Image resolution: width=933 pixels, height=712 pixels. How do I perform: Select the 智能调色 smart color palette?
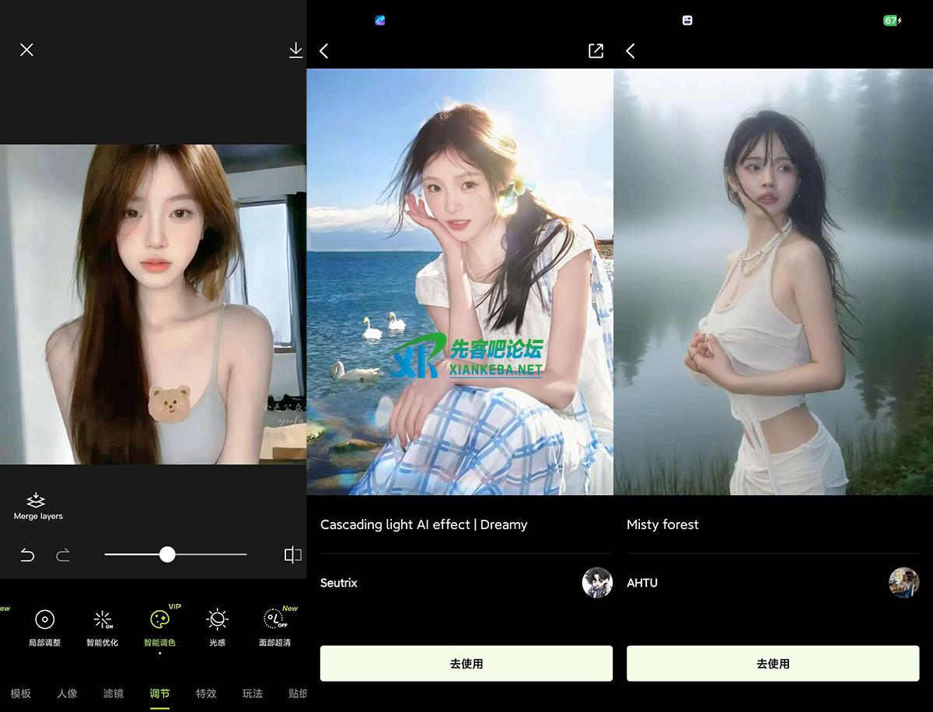(159, 620)
